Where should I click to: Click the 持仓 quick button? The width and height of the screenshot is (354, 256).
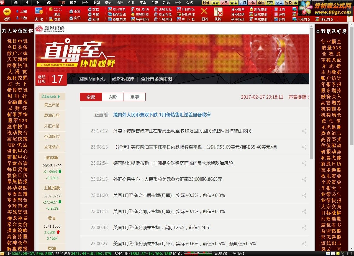tap(215, 3)
